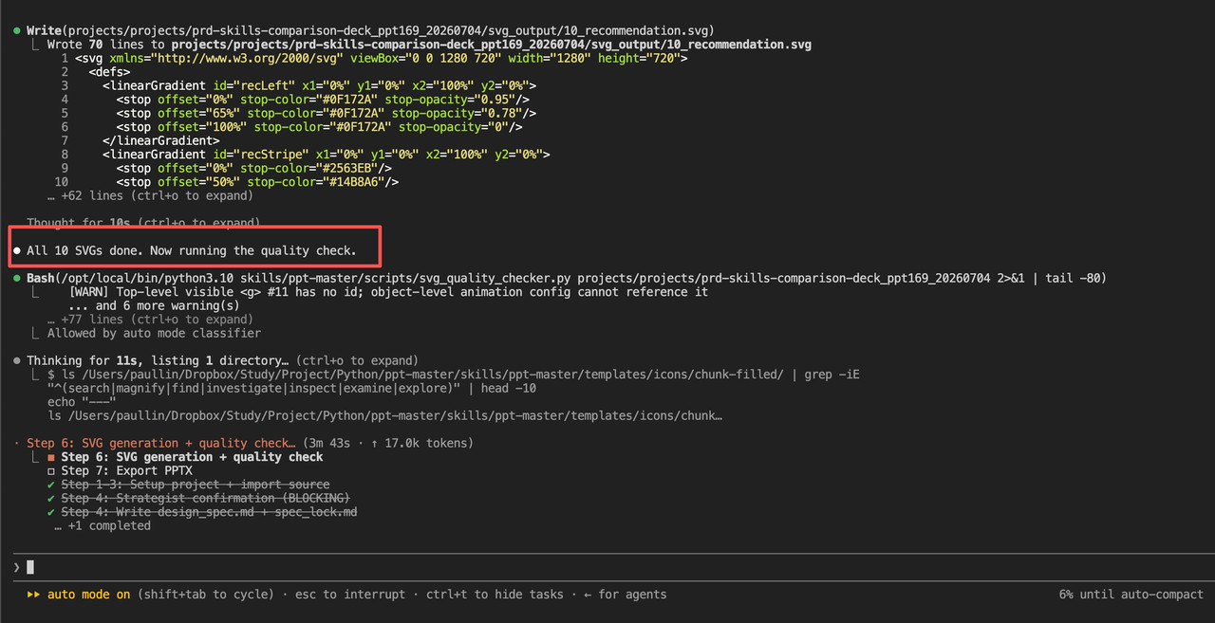Viewport: 1215px width, 623px height.
Task: Click the empty checkbox for Step 7: Export PPTX
Action: coord(51,470)
